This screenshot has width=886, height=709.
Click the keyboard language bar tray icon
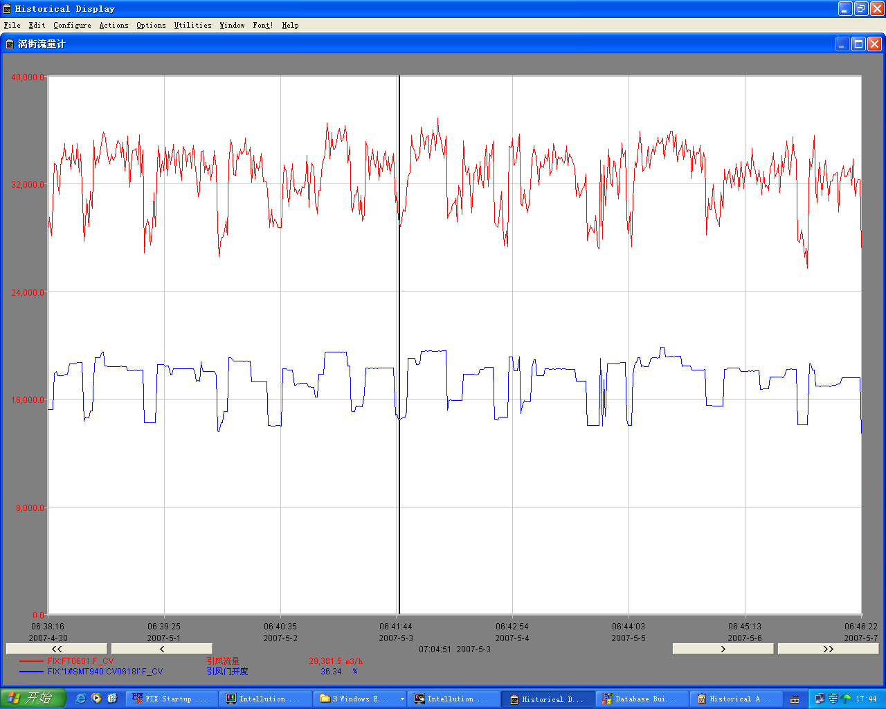click(x=795, y=699)
